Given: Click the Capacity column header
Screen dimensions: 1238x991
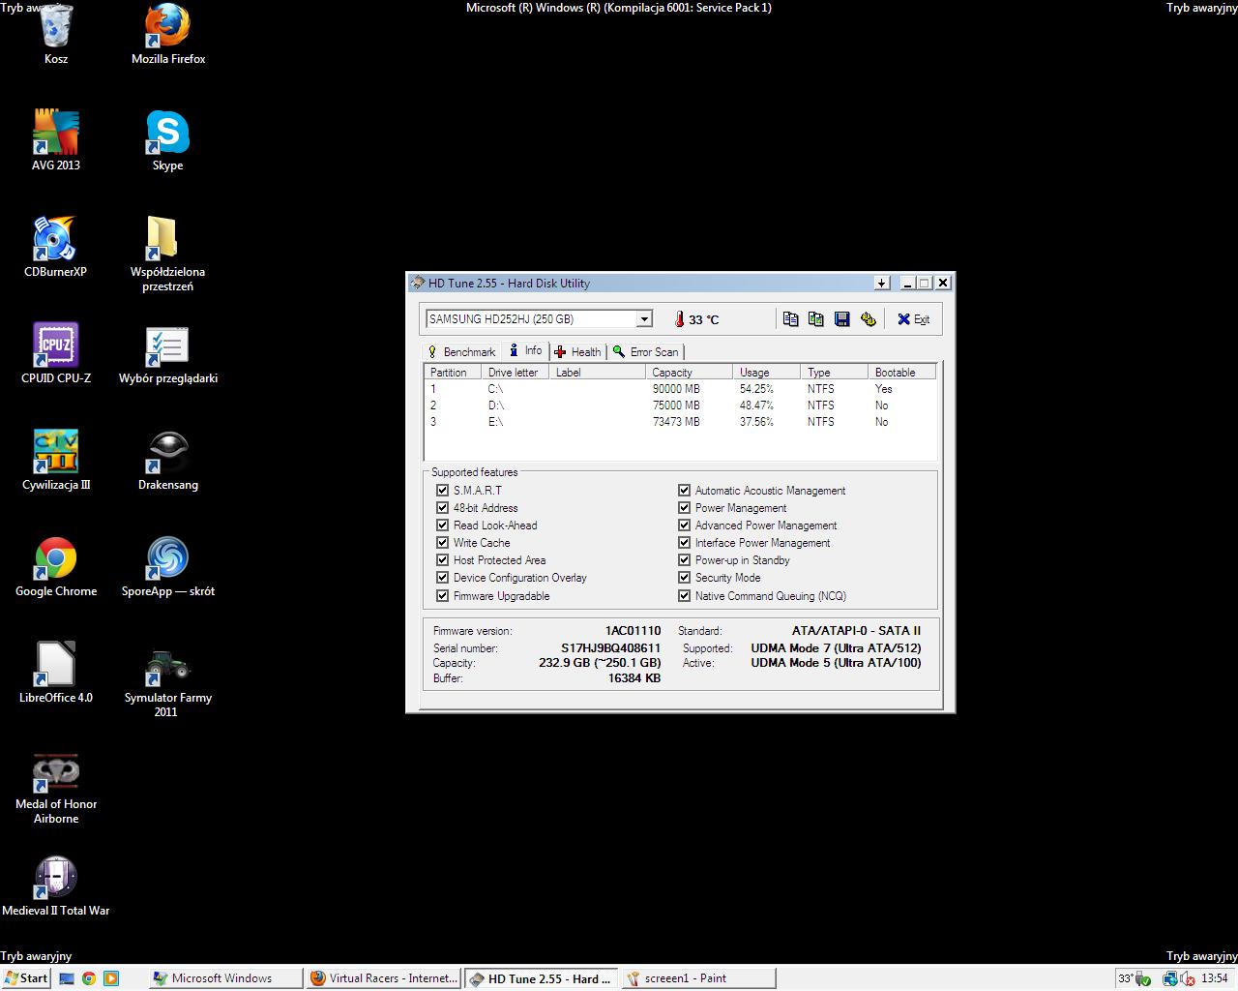Looking at the screenshot, I should (x=689, y=373).
